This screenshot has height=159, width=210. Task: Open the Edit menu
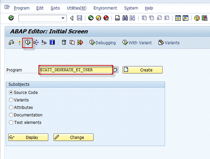[40, 8]
